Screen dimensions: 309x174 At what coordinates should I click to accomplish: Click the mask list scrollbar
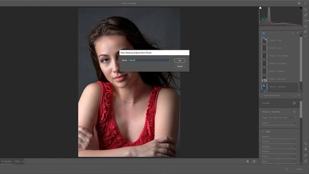[x=301, y=59]
